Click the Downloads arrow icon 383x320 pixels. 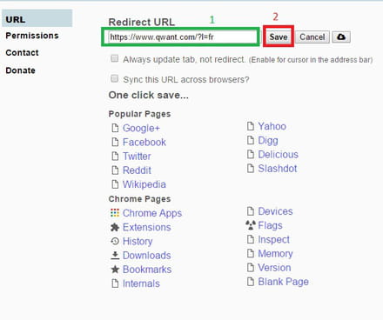click(x=115, y=255)
